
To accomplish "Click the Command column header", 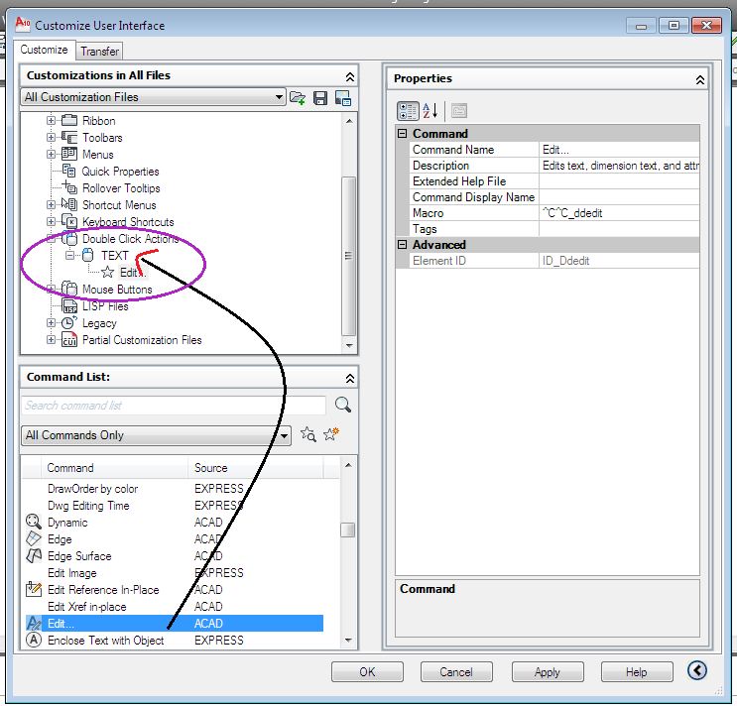I will [x=115, y=468].
